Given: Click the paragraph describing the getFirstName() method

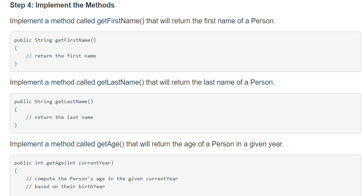Looking at the screenshot, I should point(143,21).
